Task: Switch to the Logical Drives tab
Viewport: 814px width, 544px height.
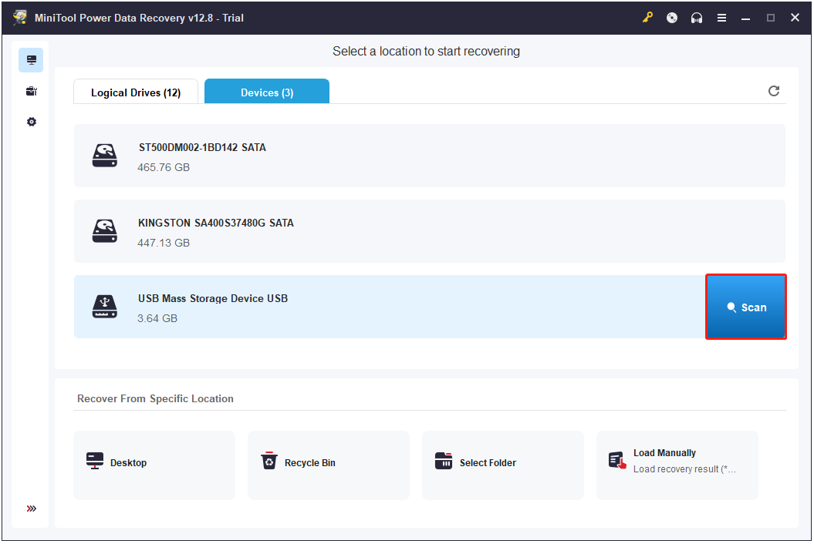Action: click(x=135, y=91)
